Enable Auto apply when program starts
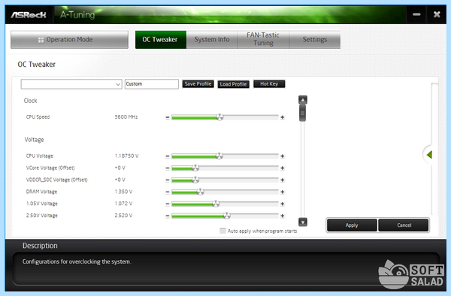451x296 pixels. [x=222, y=231]
